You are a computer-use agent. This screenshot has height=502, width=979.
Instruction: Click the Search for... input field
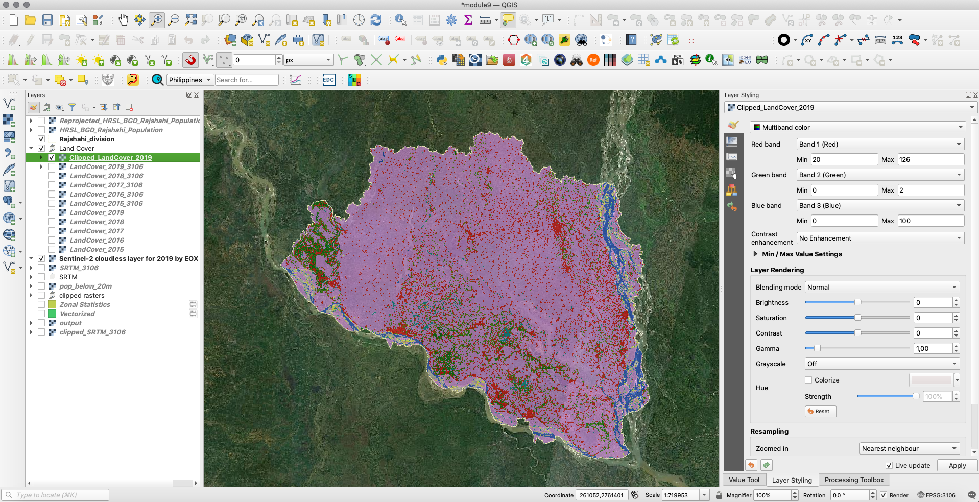[x=247, y=80]
